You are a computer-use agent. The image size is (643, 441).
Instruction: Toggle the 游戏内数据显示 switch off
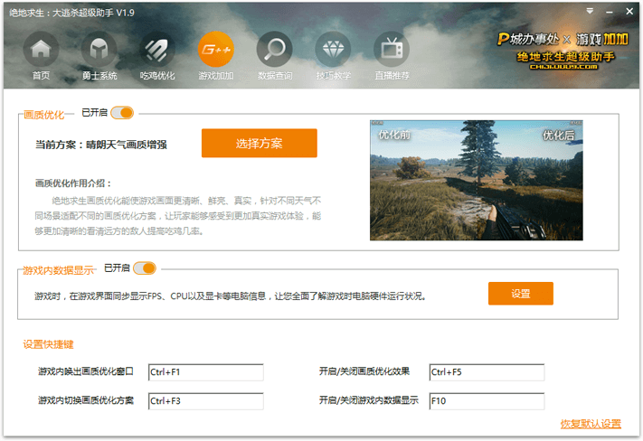click(145, 268)
